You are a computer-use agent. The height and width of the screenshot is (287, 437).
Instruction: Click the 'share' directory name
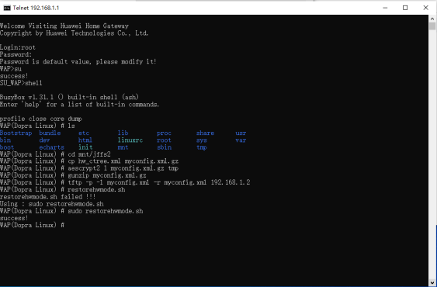tap(205, 133)
